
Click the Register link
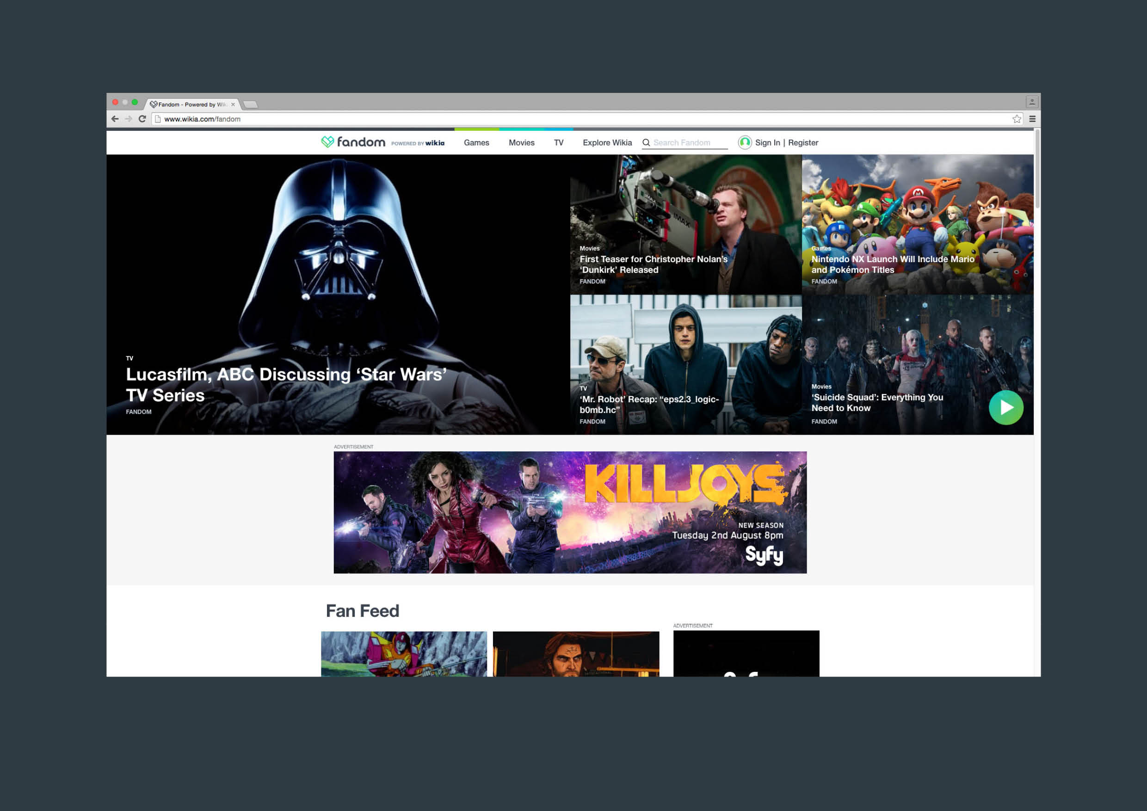(803, 143)
